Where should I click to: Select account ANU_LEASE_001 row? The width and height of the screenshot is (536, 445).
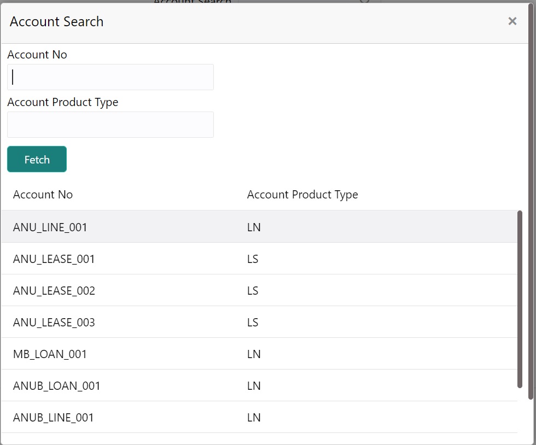tap(54, 259)
